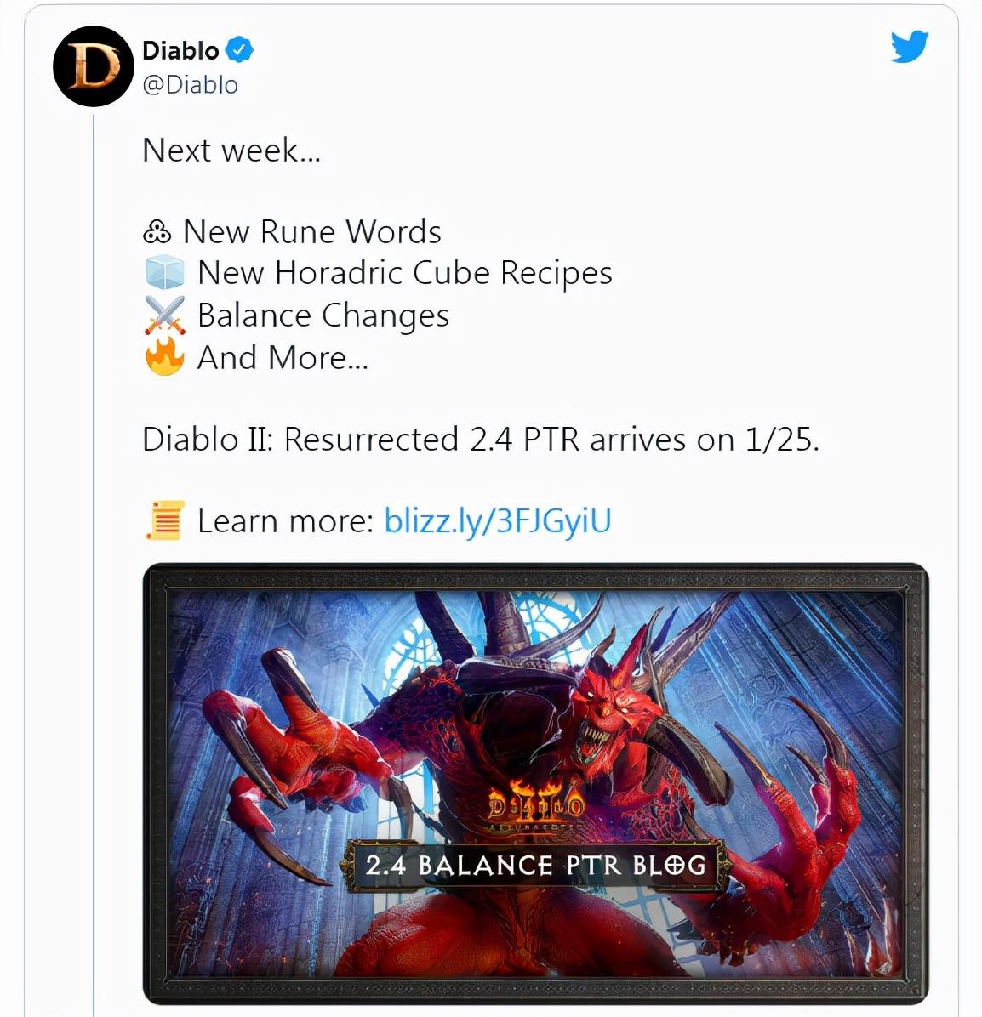The width and height of the screenshot is (982, 1017).
Task: Open the Diablo display name
Action: pos(180,50)
